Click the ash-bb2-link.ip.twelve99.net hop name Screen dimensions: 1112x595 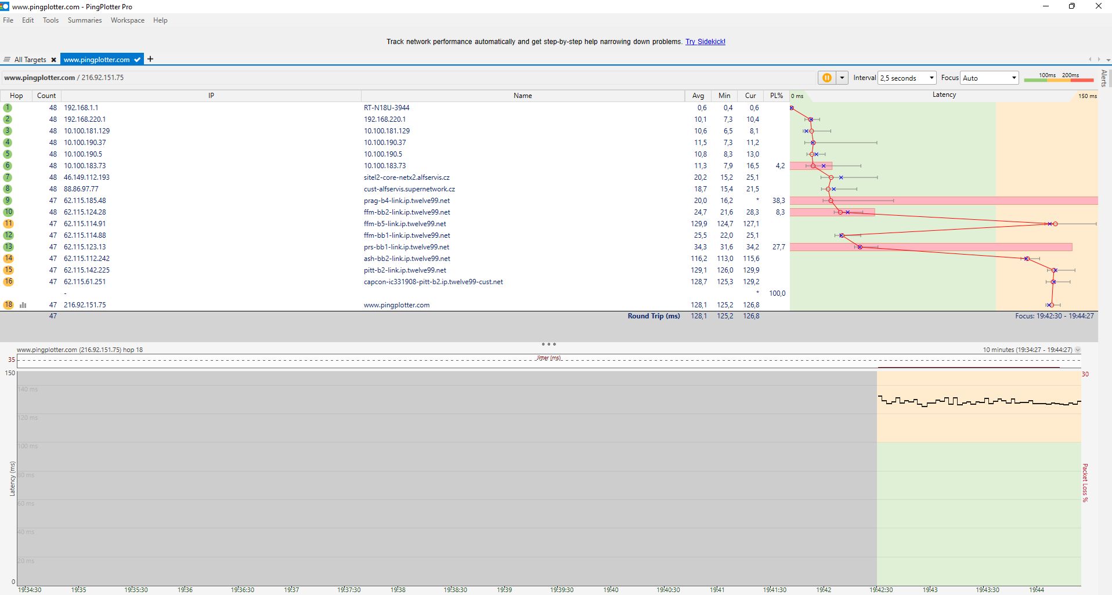(407, 259)
